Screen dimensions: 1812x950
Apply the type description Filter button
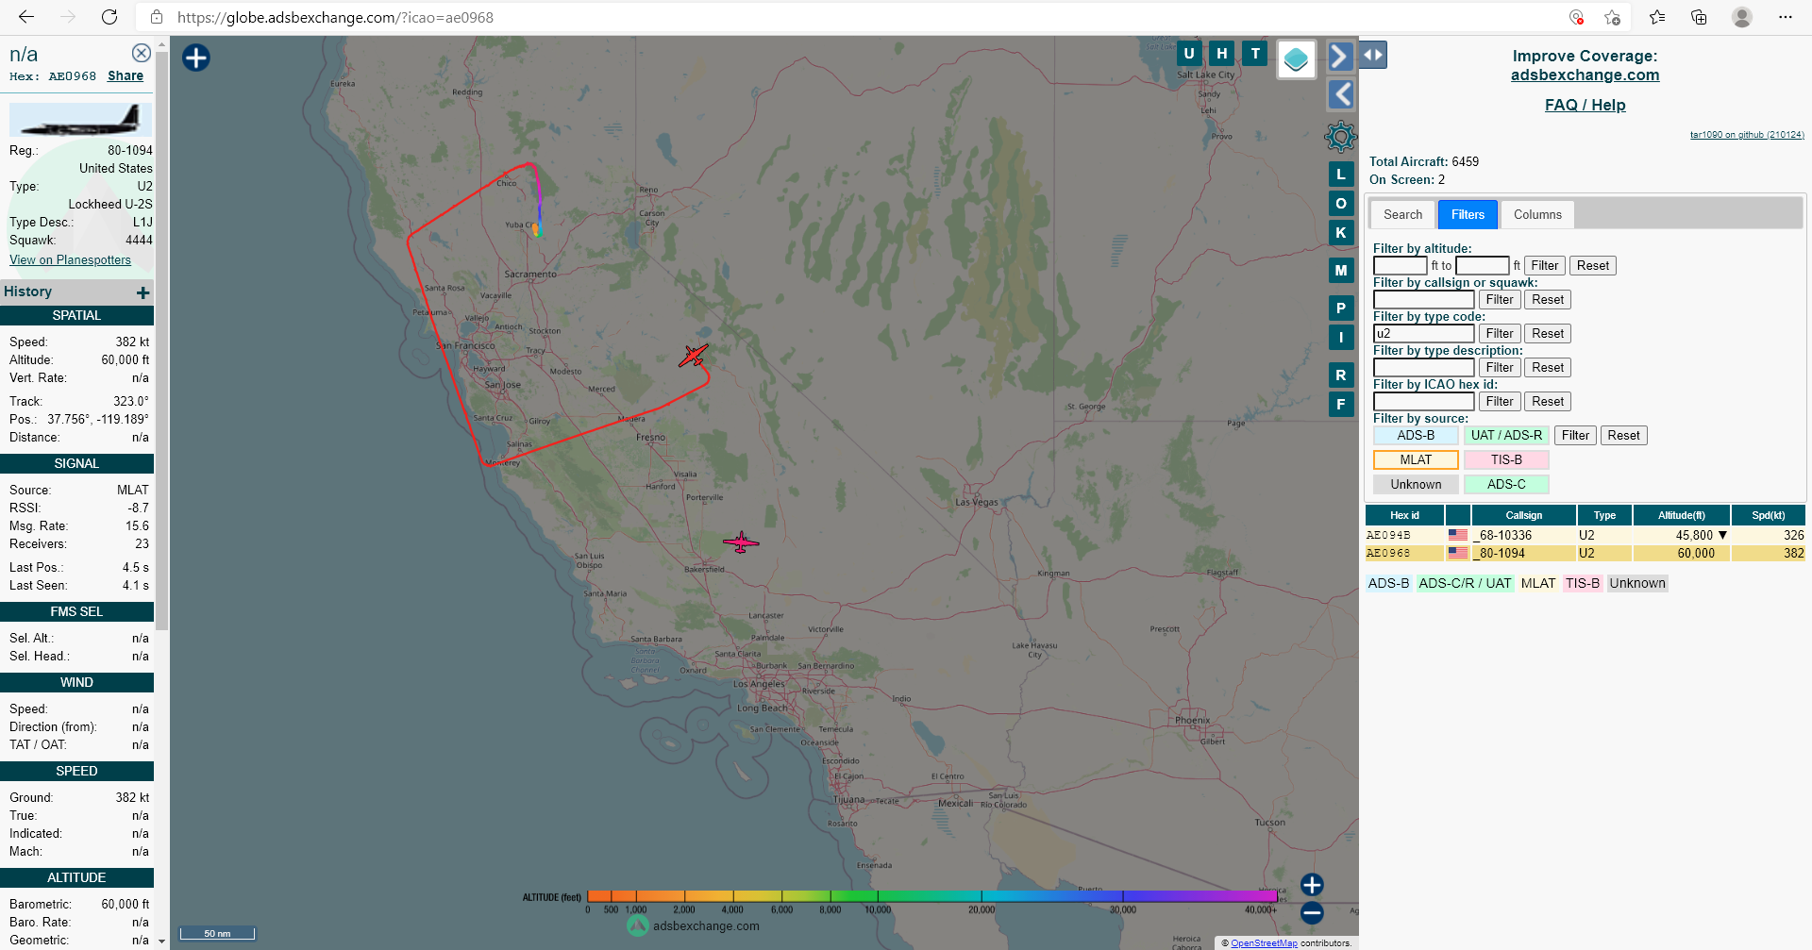[x=1499, y=368]
